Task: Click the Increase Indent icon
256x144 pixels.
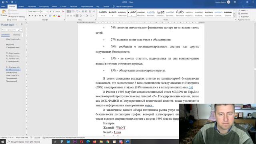Action: (x=86, y=12)
